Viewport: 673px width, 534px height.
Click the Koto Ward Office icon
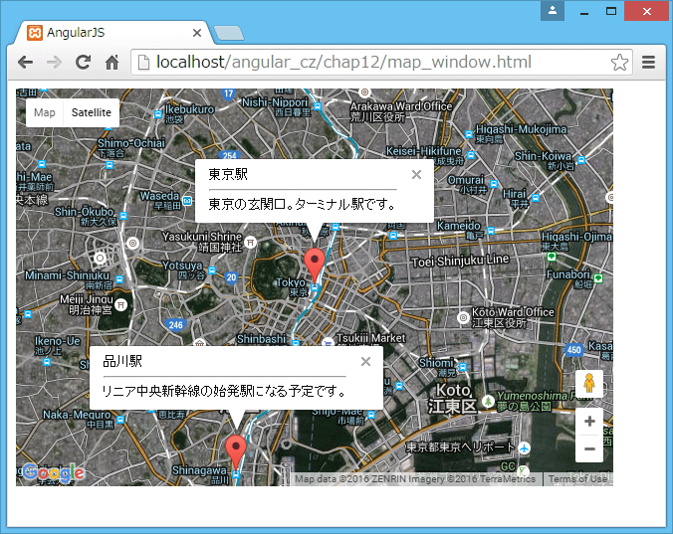click(463, 317)
